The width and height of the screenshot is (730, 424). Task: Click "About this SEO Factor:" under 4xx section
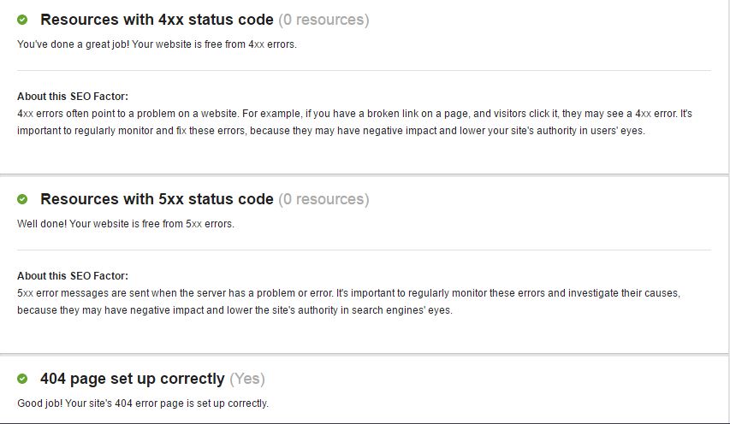point(73,97)
